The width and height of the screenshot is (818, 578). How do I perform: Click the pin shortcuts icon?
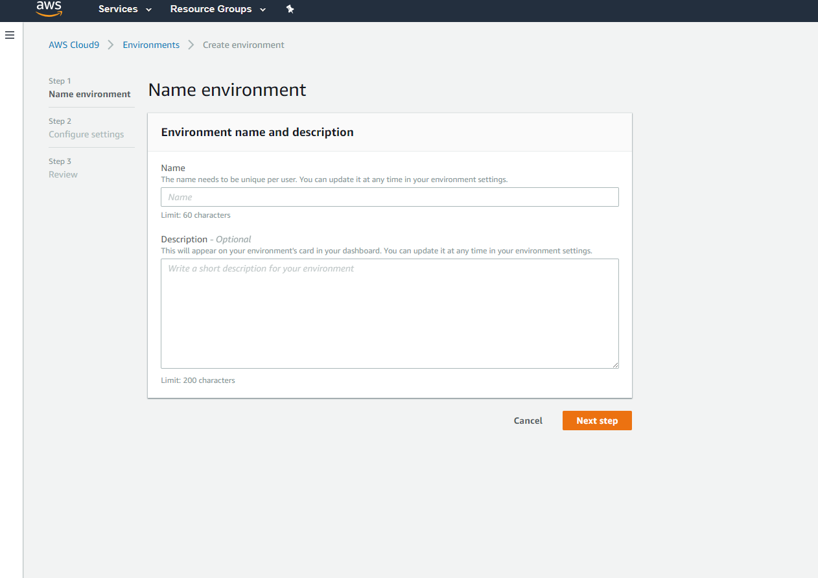click(290, 9)
